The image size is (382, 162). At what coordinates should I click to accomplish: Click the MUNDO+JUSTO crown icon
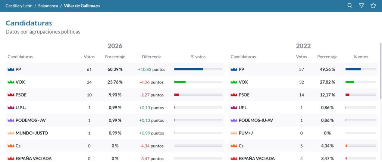[11, 133]
